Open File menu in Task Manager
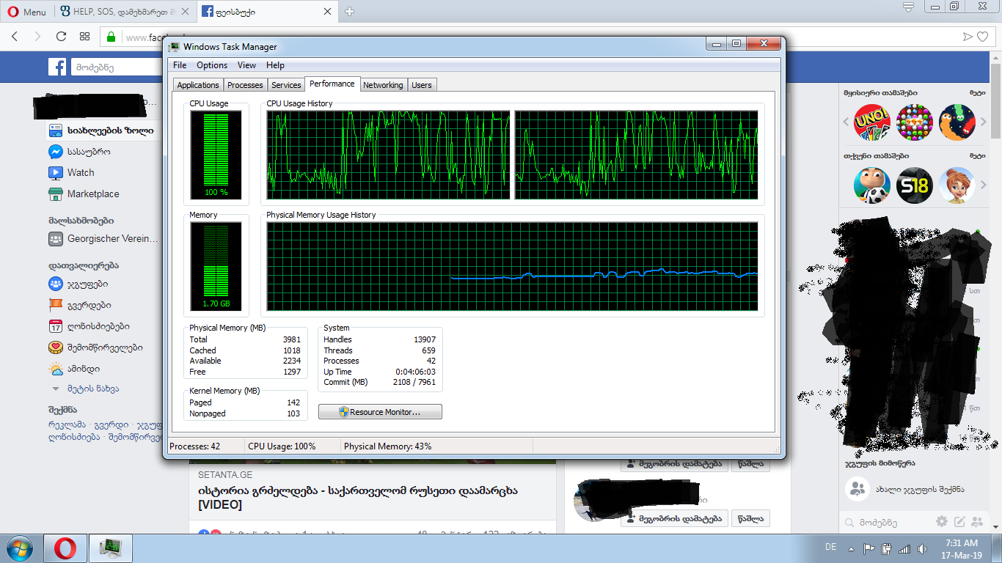This screenshot has width=1002, height=563. (180, 65)
